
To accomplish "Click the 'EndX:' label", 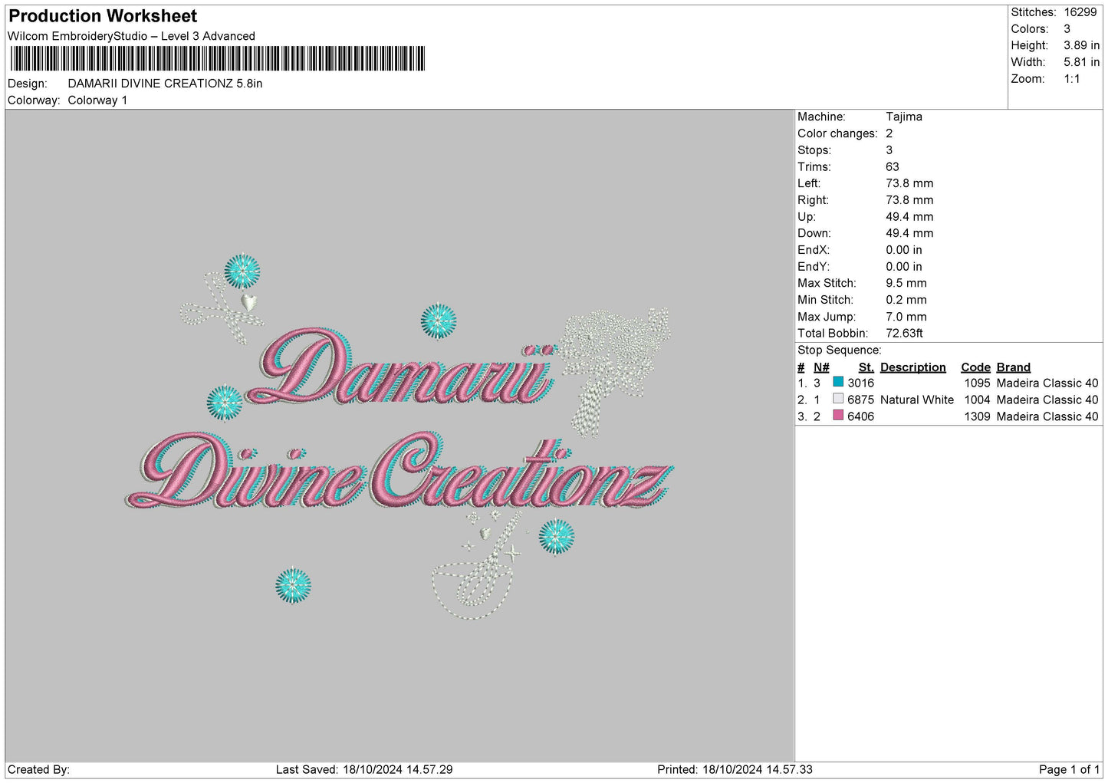I will (814, 250).
